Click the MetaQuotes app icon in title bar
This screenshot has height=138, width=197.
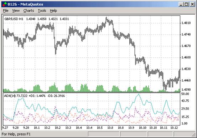[5, 4]
